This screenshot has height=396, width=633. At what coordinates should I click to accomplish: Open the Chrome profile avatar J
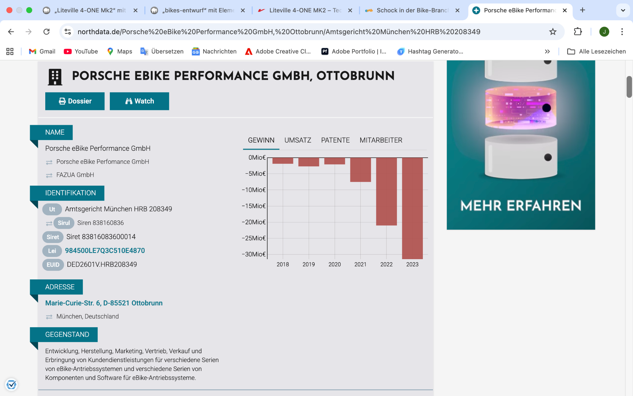[604, 32]
